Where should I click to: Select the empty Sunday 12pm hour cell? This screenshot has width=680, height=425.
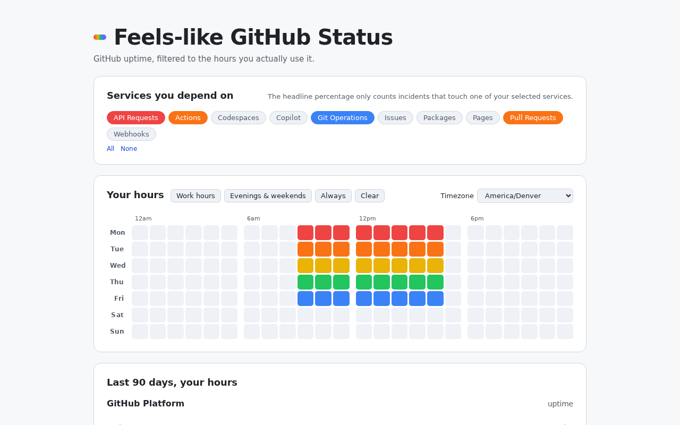click(364, 331)
